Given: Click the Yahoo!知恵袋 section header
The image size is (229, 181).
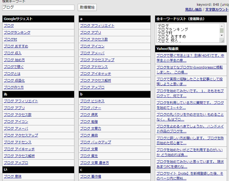Looking at the screenshot, I should (x=191, y=49).
